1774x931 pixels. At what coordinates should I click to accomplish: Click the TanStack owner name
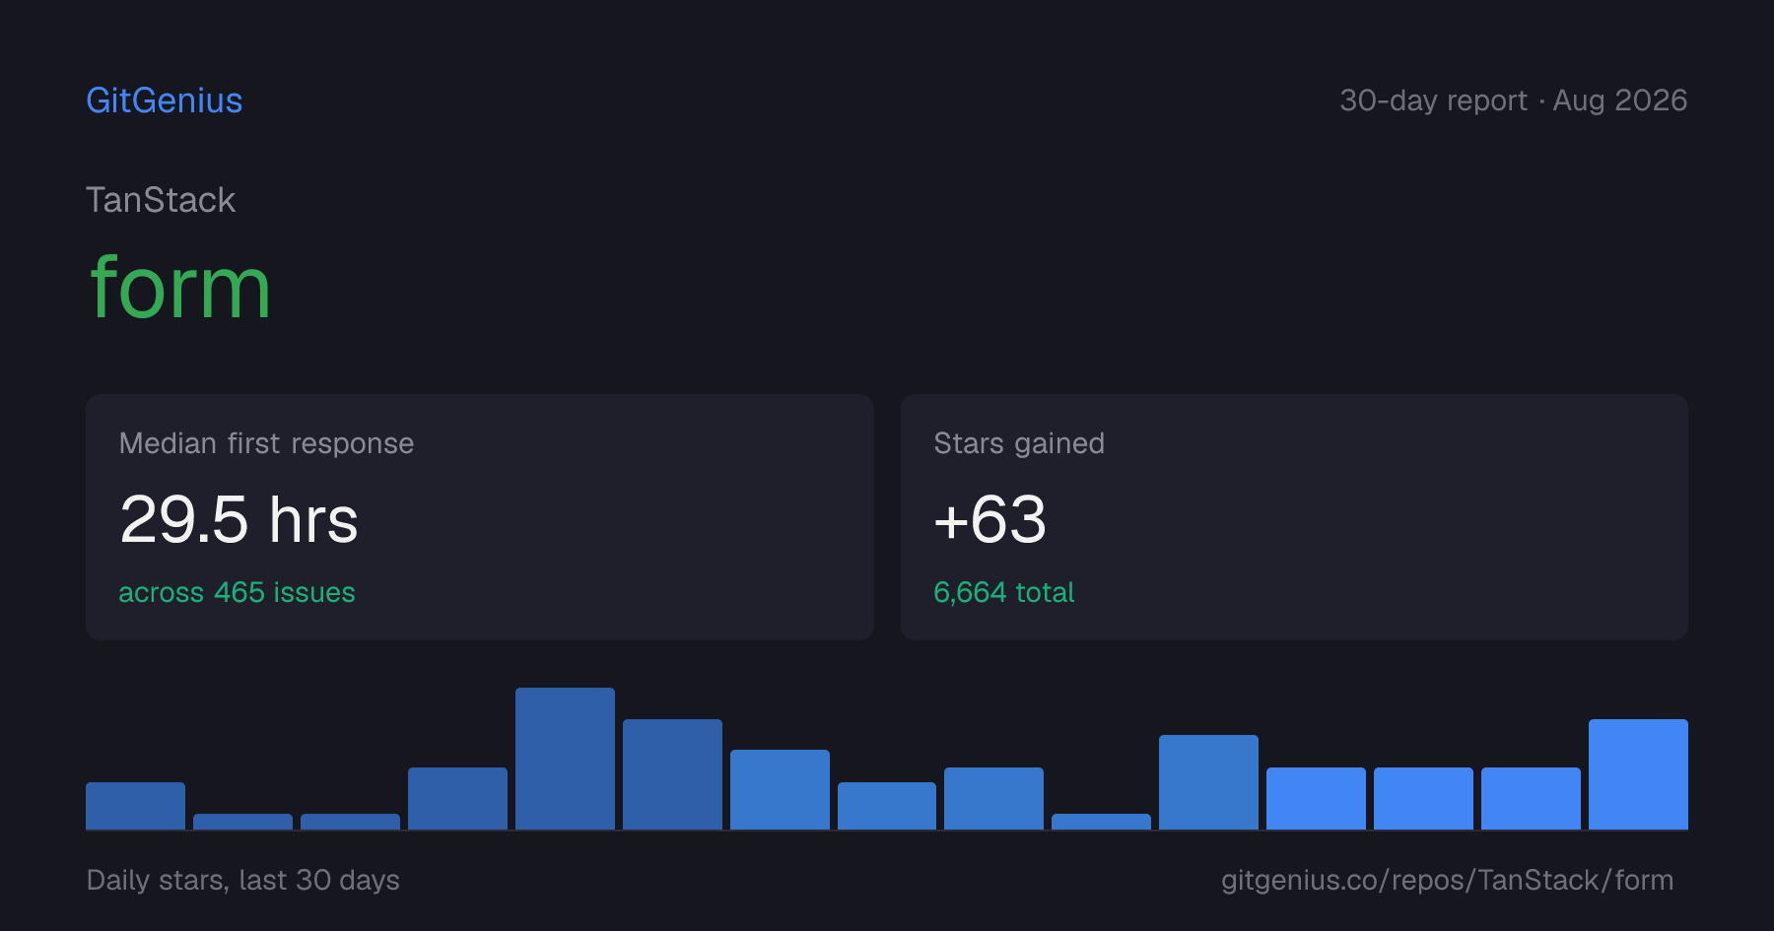pyautogui.click(x=161, y=200)
